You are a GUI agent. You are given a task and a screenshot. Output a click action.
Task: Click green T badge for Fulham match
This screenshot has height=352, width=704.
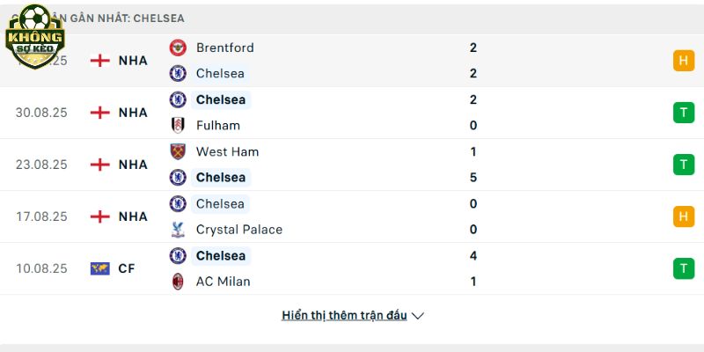[684, 113]
